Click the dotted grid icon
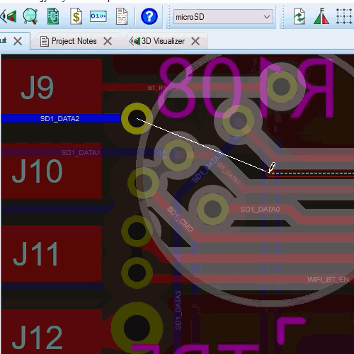This screenshot has width=354, height=354. [x=344, y=16]
